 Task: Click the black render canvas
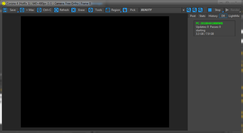pyautogui.click(x=95, y=72)
